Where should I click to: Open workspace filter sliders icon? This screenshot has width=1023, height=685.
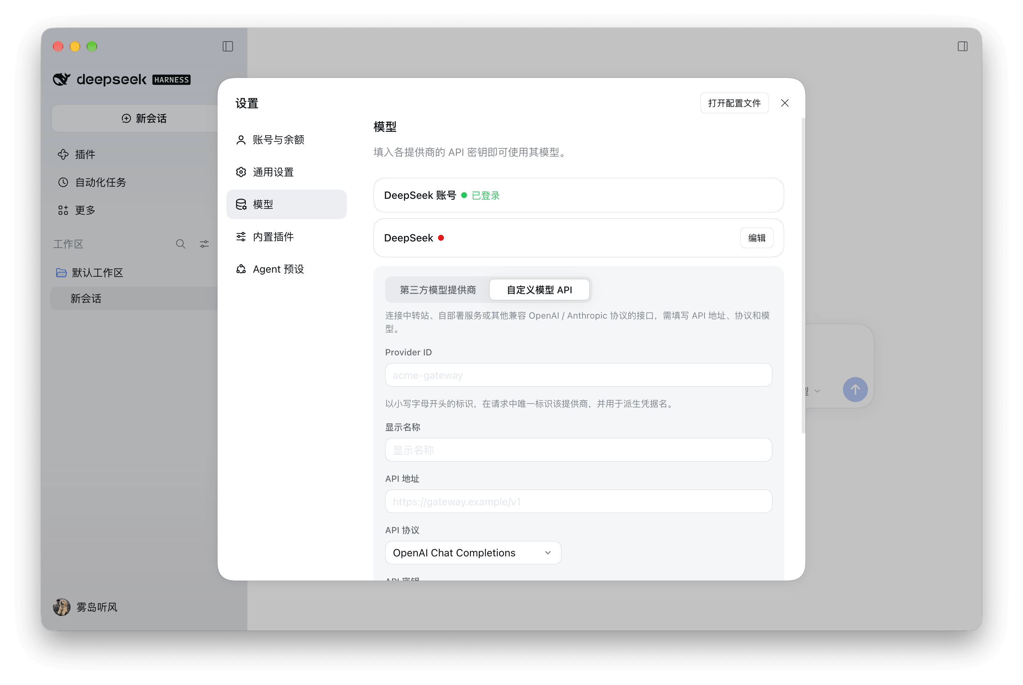tap(204, 244)
